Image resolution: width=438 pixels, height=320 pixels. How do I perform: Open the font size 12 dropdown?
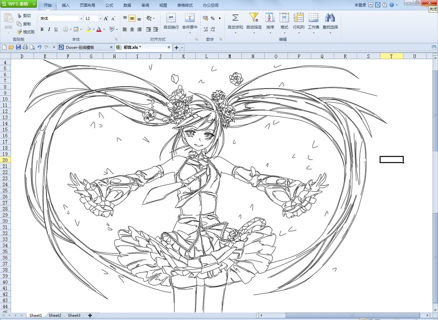coord(100,19)
